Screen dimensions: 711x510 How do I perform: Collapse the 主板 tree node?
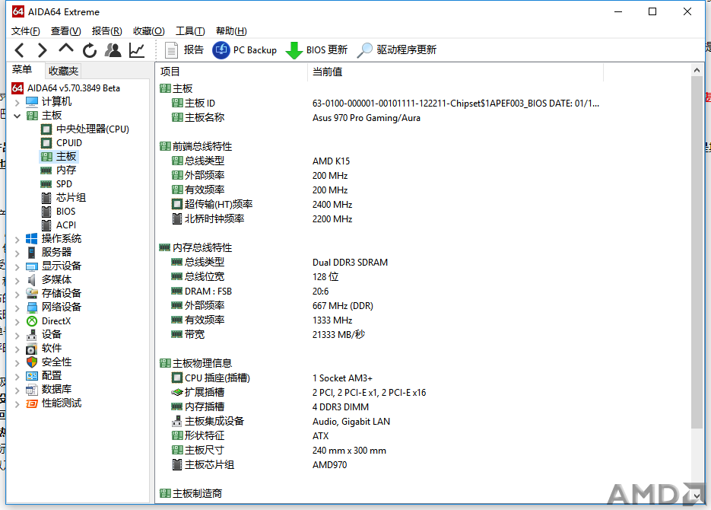point(17,116)
